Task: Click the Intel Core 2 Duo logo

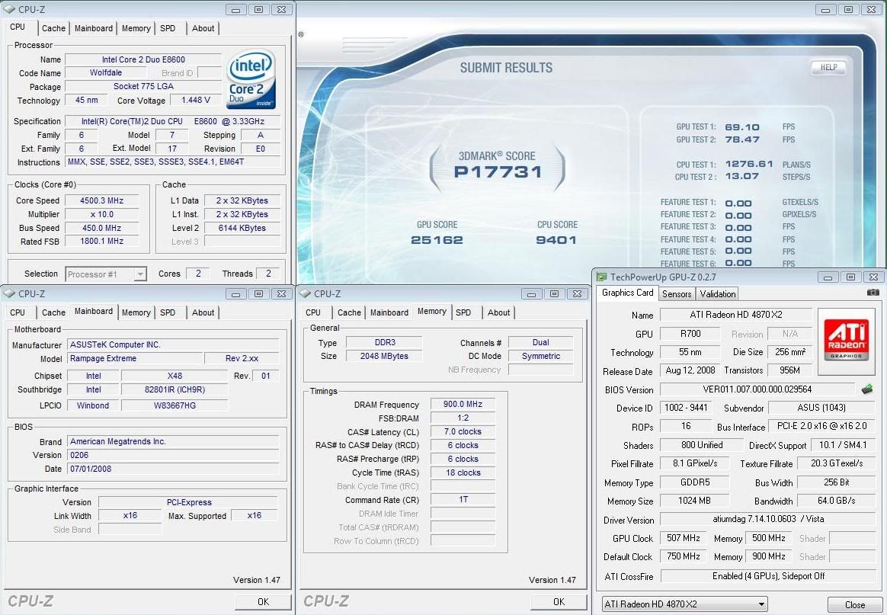Action: [251, 79]
